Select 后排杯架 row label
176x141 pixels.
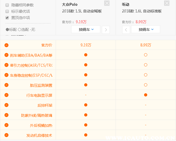pyautogui.click(x=45, y=105)
